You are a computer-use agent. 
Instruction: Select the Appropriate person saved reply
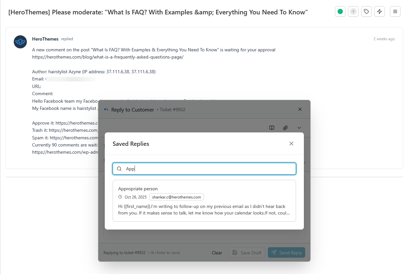[204, 201]
